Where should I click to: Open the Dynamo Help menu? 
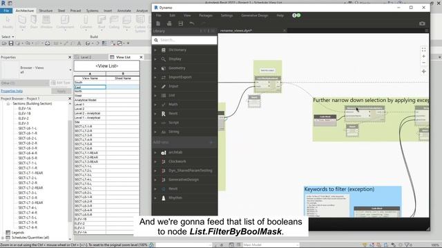(x=280, y=15)
